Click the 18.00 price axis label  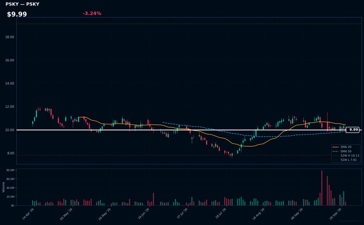(x=10, y=37)
